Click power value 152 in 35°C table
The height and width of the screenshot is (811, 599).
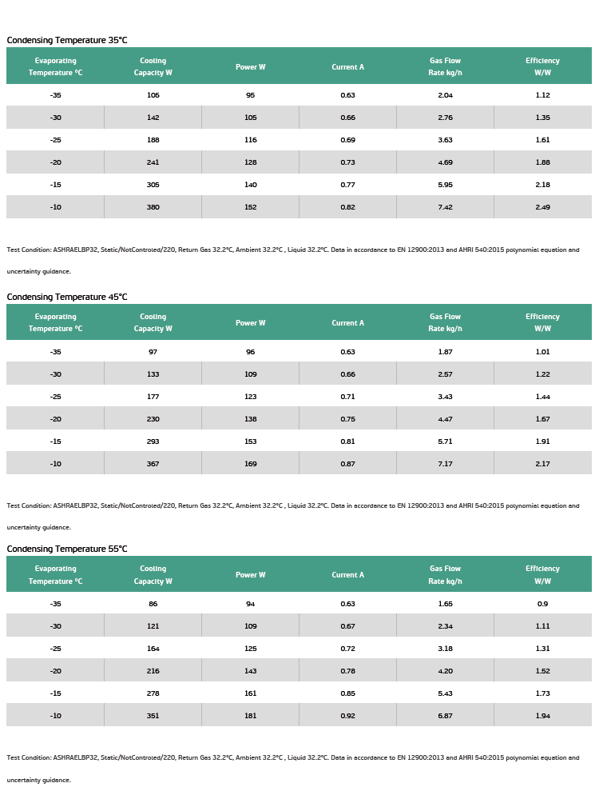(251, 207)
